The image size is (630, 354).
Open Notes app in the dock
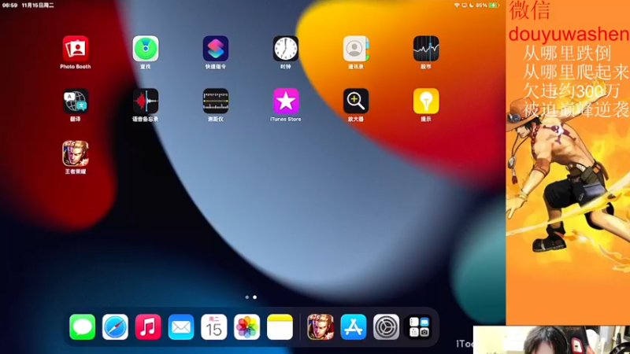[280, 327]
